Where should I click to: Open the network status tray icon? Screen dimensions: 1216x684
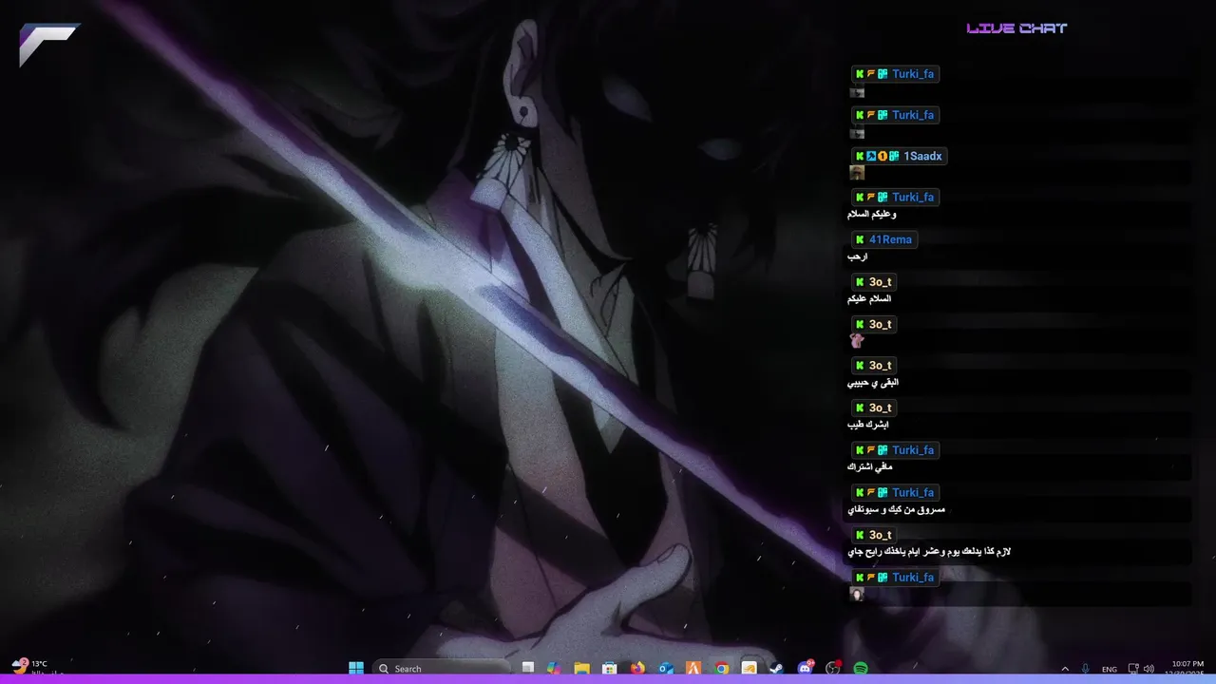[1133, 669]
